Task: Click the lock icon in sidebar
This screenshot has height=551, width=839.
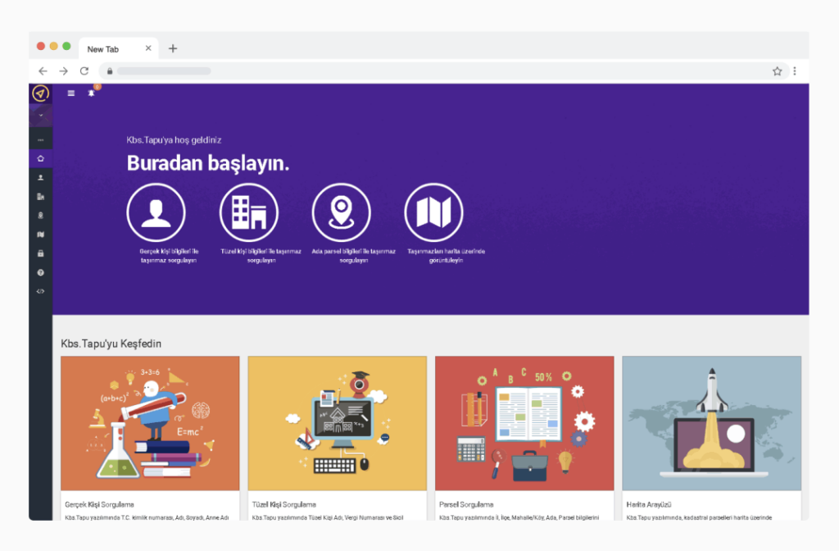Action: [x=41, y=253]
